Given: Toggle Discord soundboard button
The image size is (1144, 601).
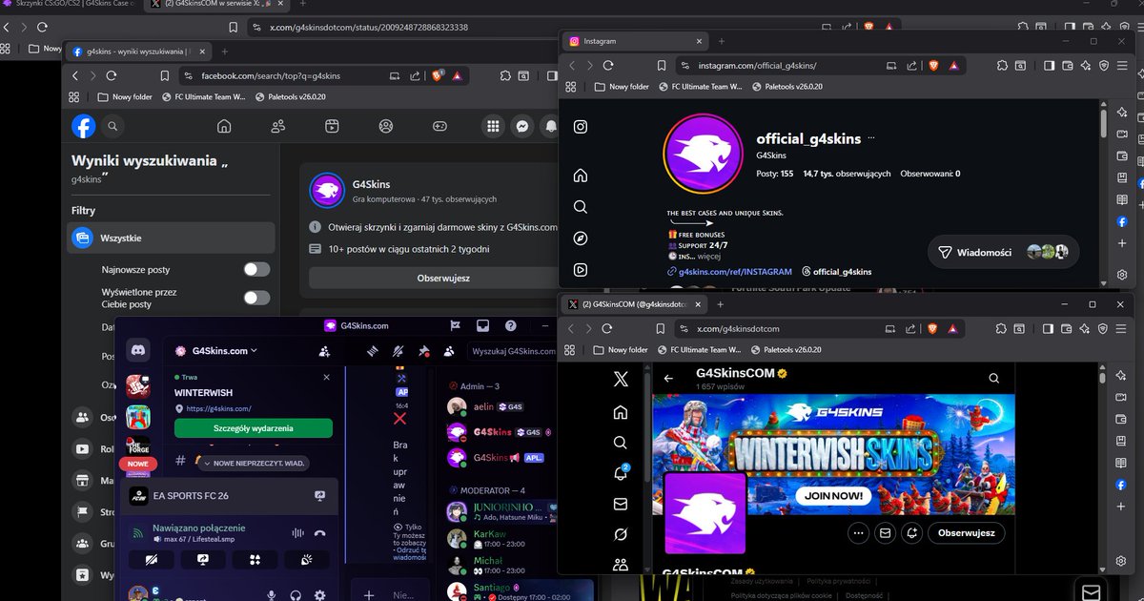Looking at the screenshot, I should pyautogui.click(x=305, y=560).
